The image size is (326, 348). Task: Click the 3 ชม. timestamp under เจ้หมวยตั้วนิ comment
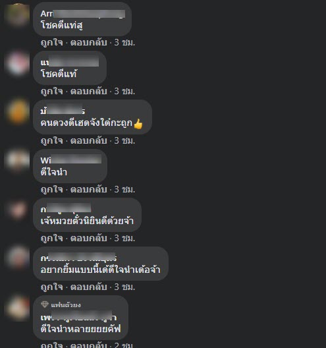click(x=124, y=238)
